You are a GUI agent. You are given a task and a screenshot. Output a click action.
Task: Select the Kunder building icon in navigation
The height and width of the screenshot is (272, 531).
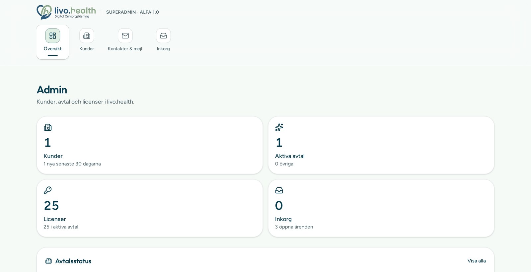(87, 35)
